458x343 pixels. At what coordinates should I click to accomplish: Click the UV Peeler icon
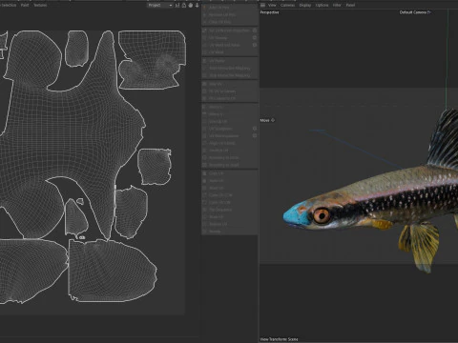[x=205, y=61]
